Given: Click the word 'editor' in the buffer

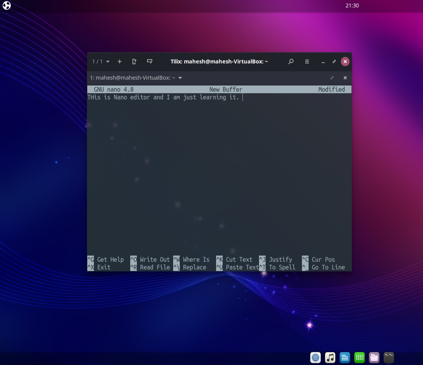Looking at the screenshot, I should (x=140, y=97).
